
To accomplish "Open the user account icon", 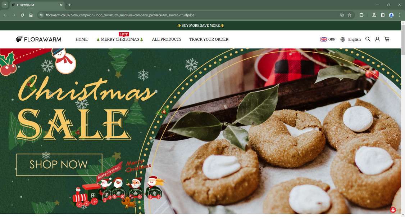I will pyautogui.click(x=377, y=39).
